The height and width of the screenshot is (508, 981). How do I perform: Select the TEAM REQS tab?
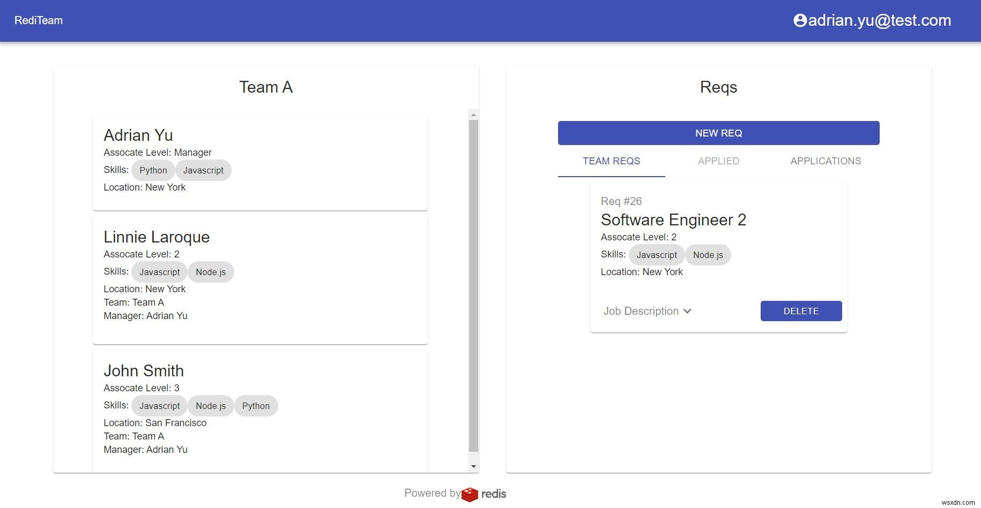coord(611,161)
